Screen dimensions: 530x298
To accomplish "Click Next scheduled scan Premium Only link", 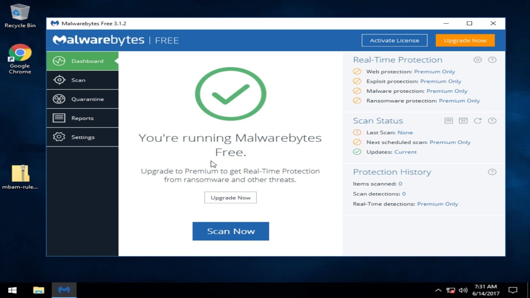I will point(450,142).
